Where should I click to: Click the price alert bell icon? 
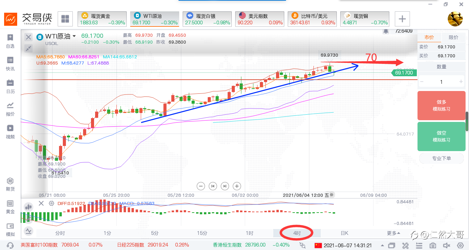(386, 31)
